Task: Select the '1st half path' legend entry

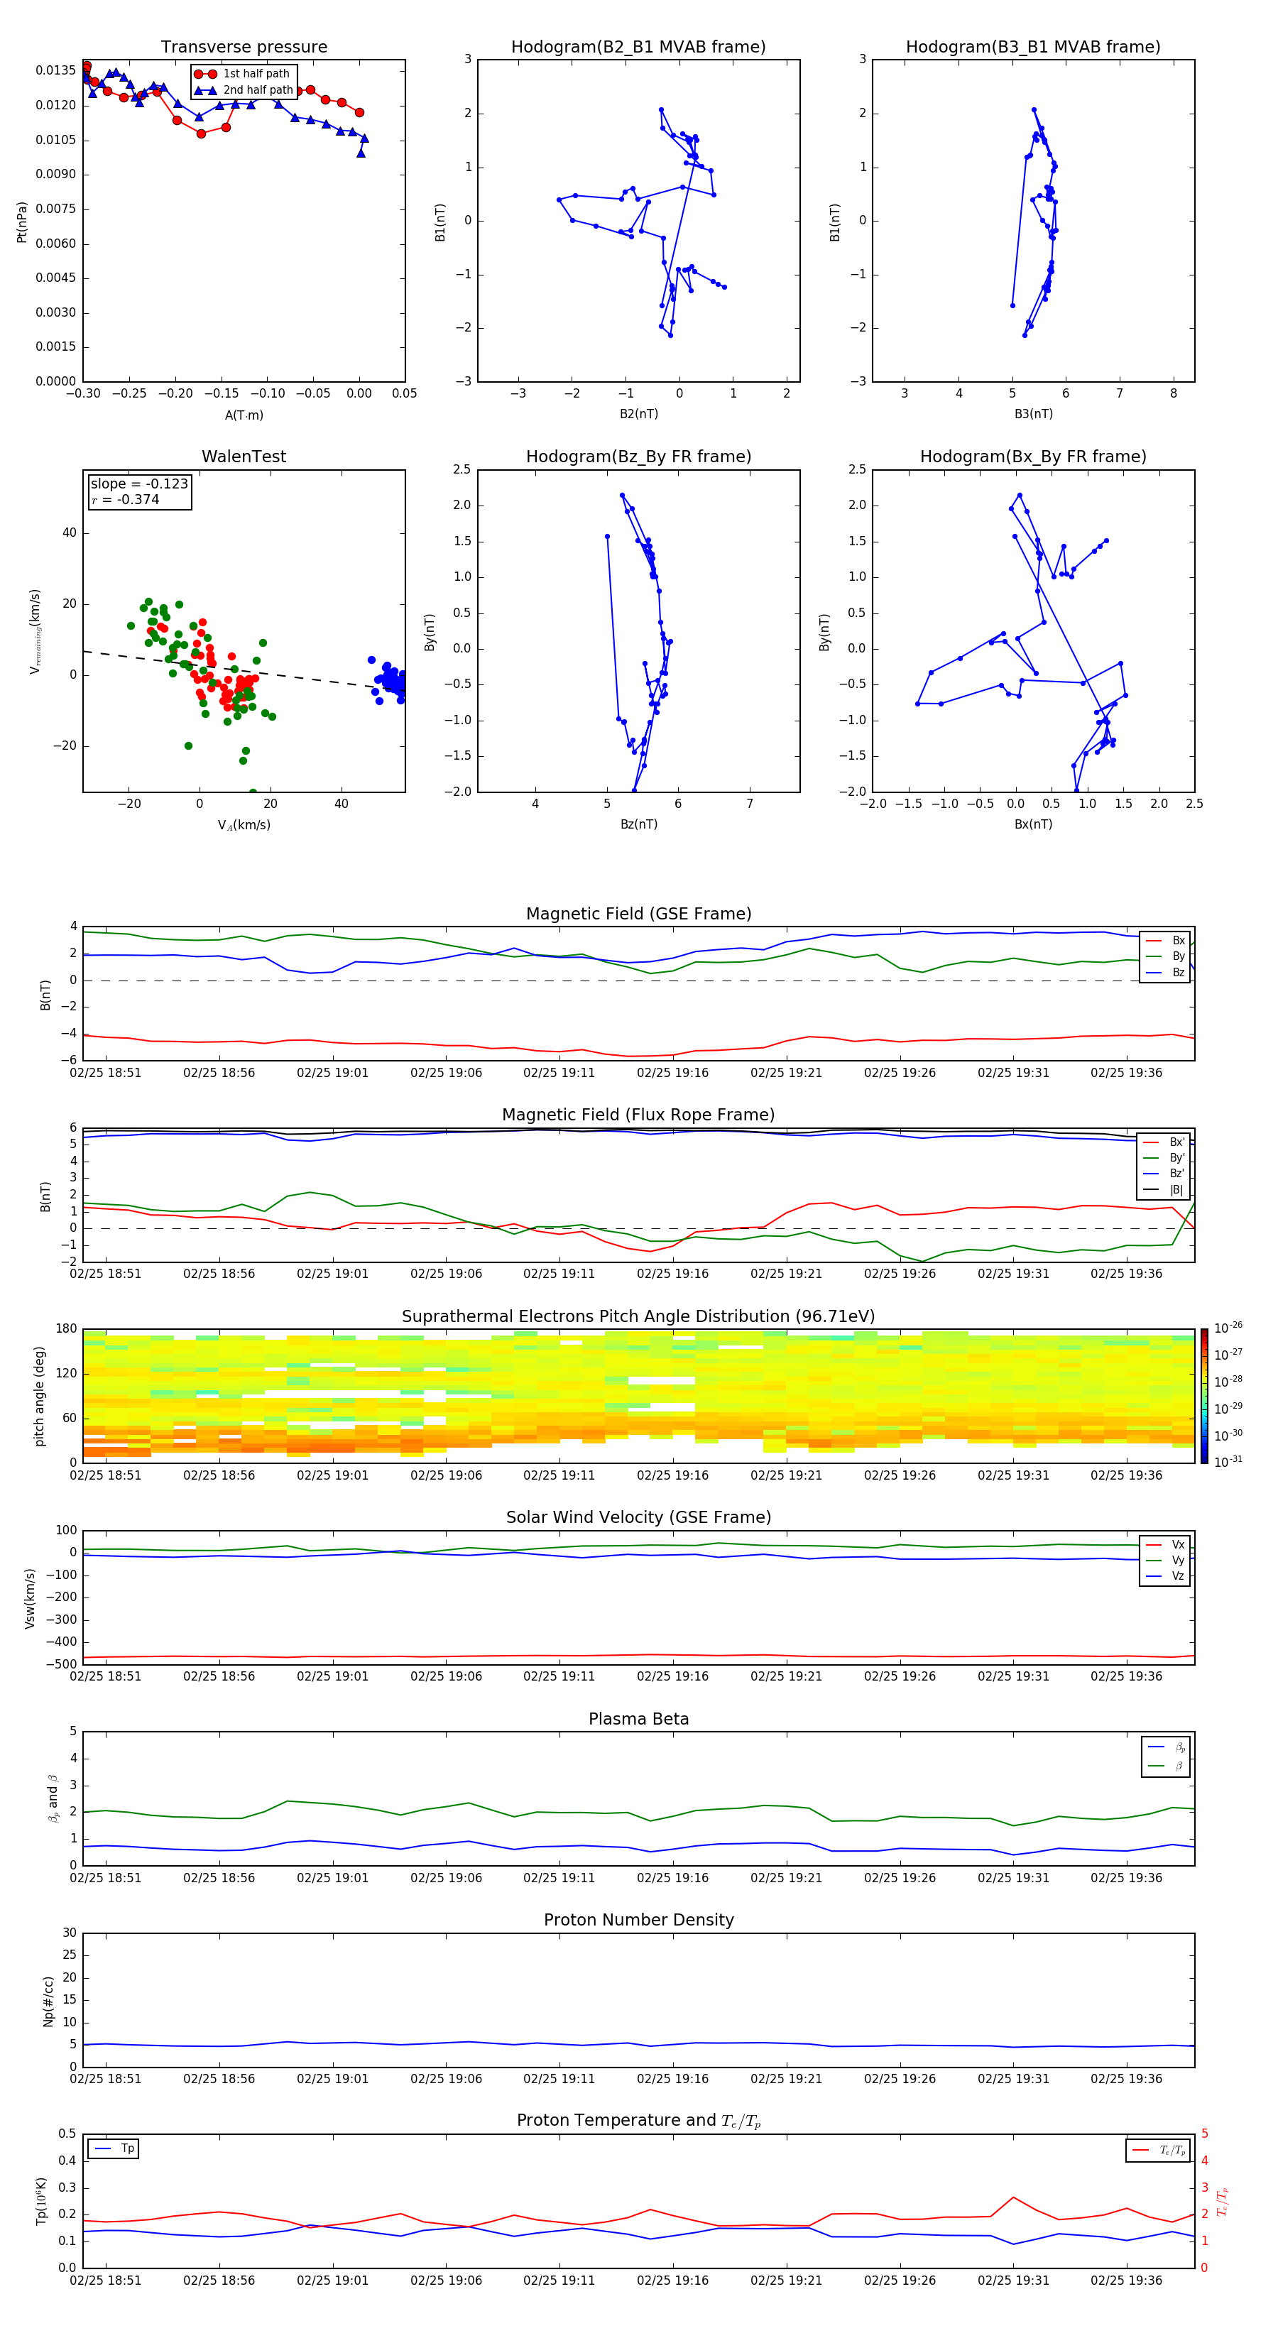Action: pyautogui.click(x=242, y=74)
